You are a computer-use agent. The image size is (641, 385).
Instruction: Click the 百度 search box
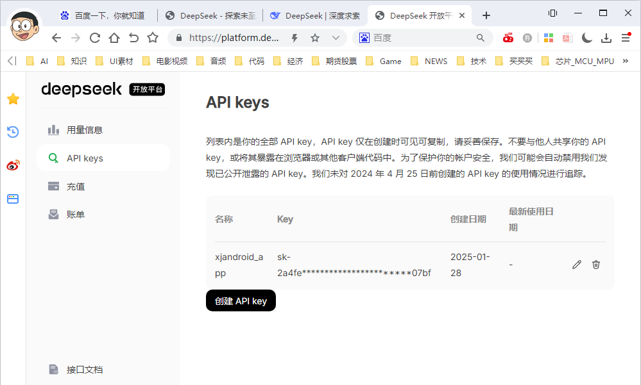coord(423,38)
